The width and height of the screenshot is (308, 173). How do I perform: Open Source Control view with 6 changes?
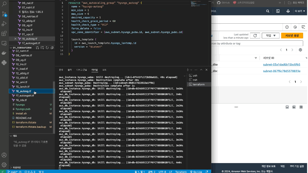pos(4,14)
